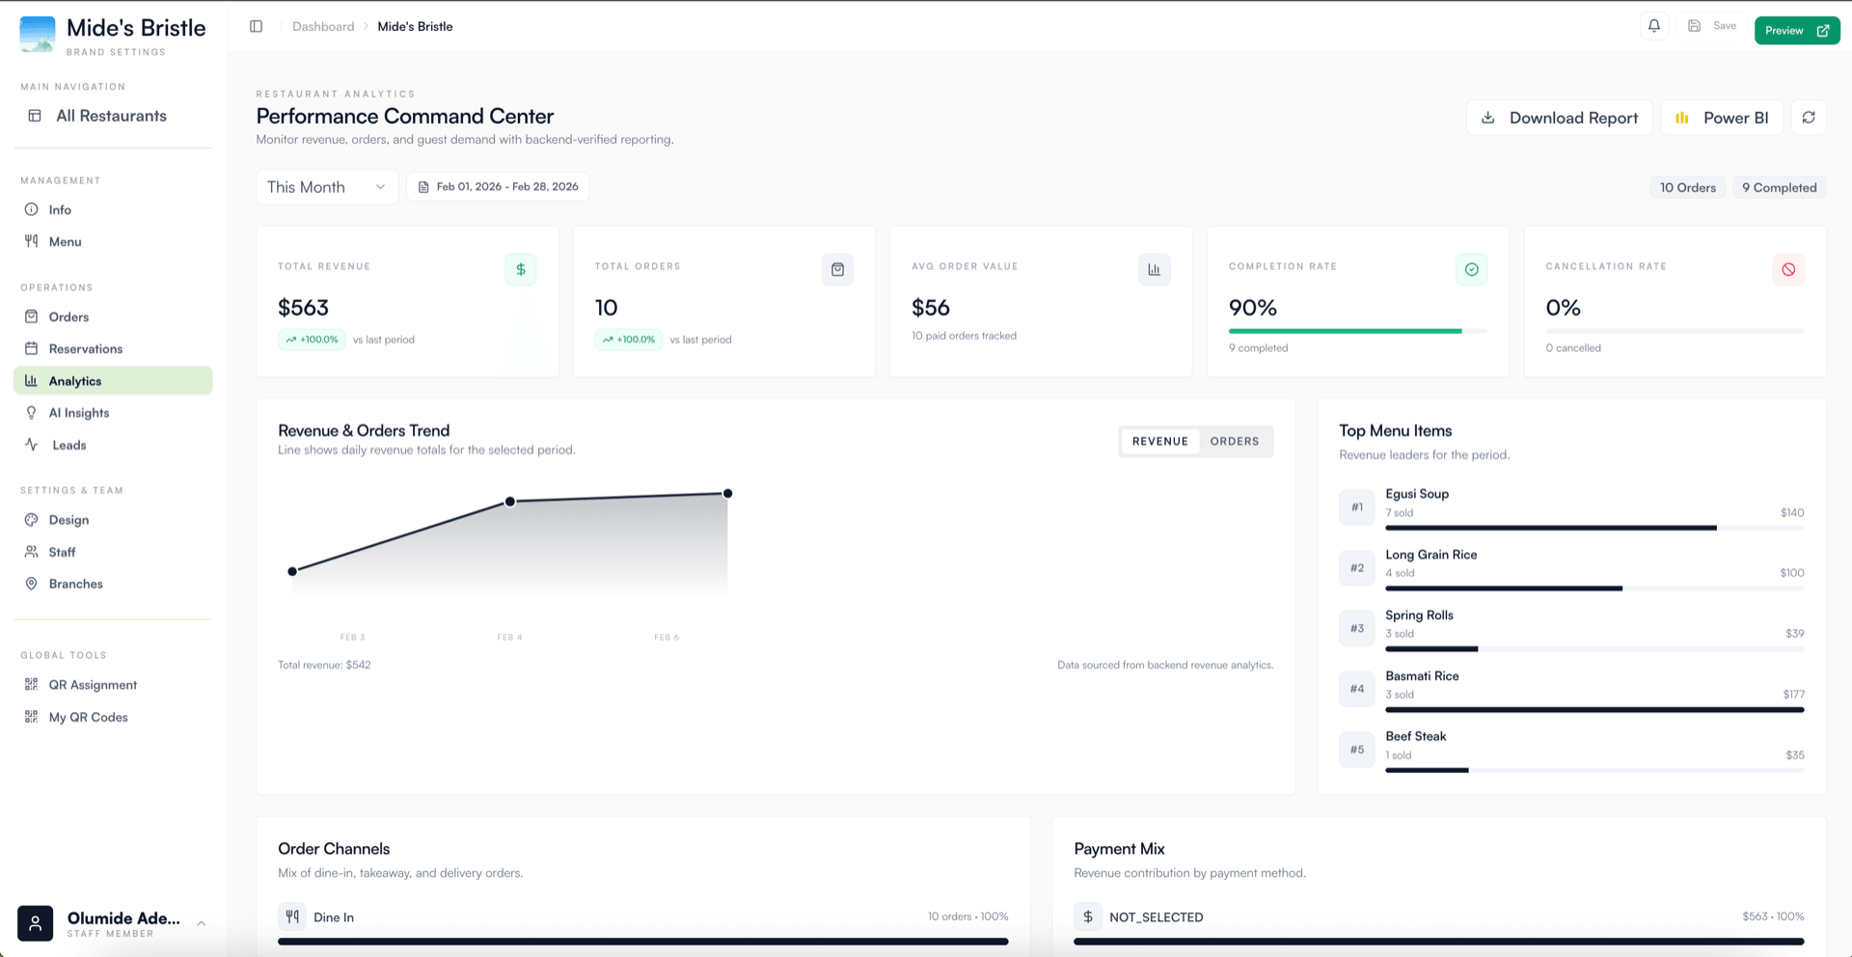Click the notification bell icon

1653,26
